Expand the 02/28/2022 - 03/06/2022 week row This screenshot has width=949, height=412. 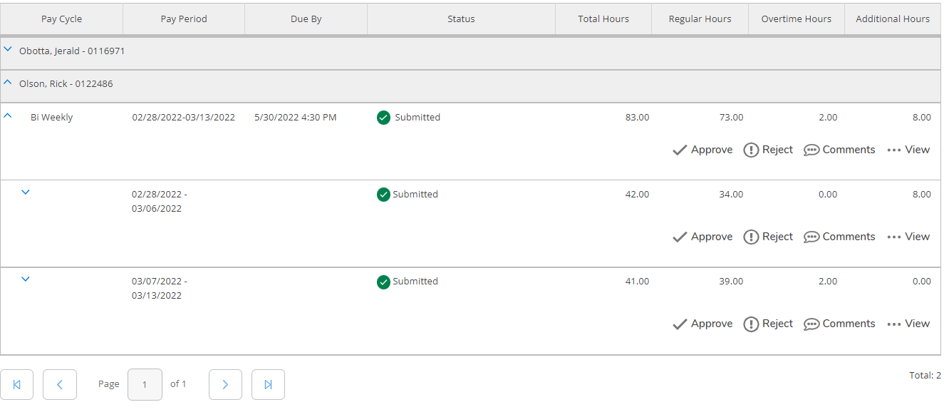[26, 192]
